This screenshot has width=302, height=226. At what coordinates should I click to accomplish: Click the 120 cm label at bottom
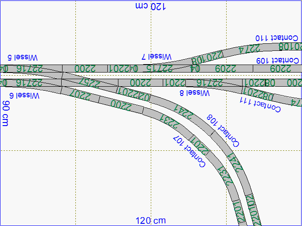[151, 220]
